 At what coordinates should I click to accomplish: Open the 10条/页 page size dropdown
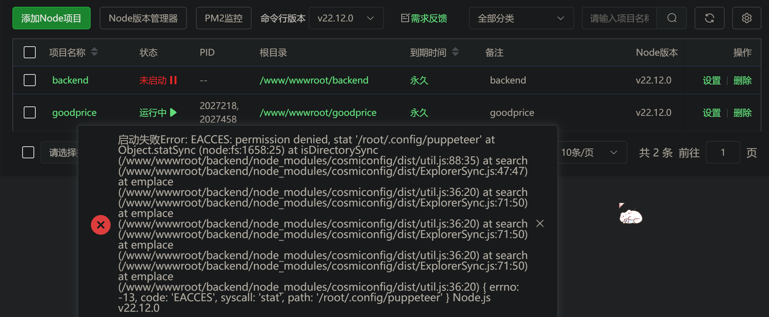[x=590, y=152]
